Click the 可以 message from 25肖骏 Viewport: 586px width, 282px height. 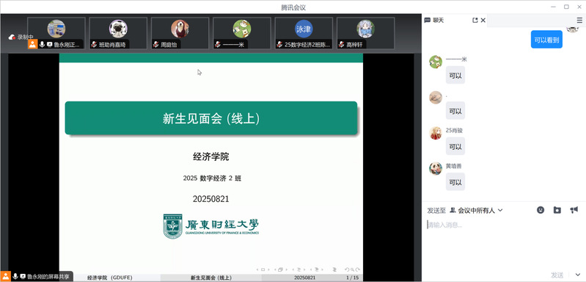[455, 146]
